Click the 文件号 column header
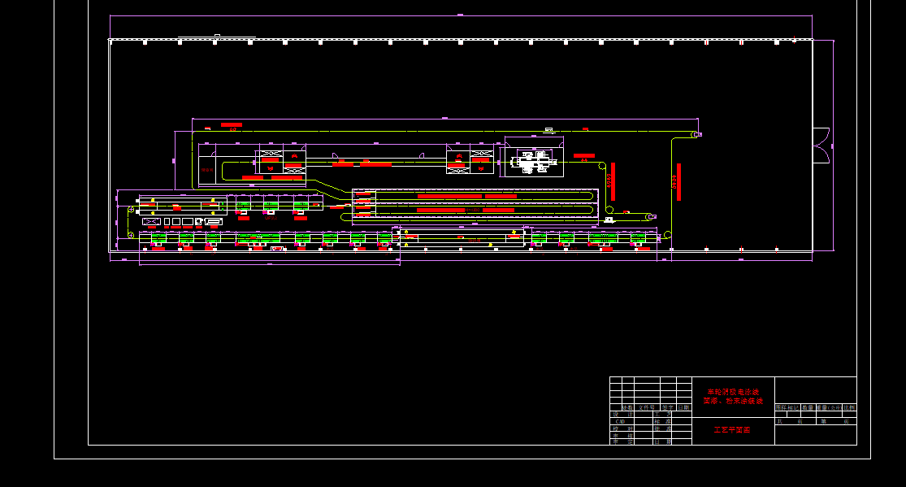Image resolution: width=906 pixels, height=487 pixels. click(x=647, y=408)
